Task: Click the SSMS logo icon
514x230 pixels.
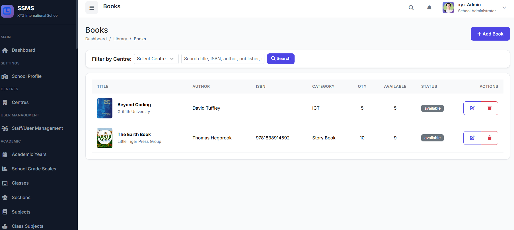Action: coord(7,11)
